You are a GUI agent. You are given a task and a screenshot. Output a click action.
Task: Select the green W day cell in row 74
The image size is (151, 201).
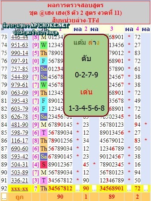(44, 45)
